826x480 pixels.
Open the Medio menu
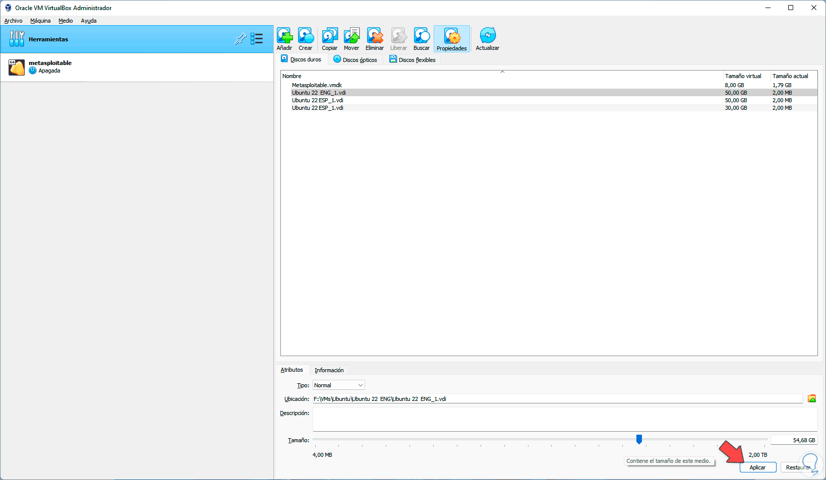click(66, 21)
